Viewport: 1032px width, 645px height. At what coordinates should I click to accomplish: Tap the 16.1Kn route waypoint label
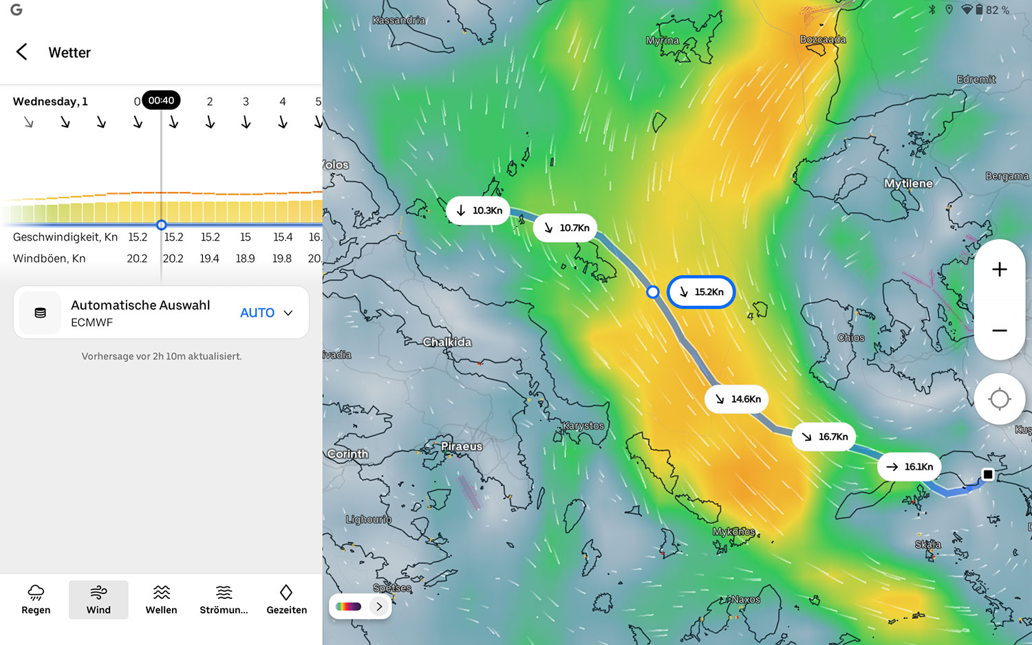point(910,467)
